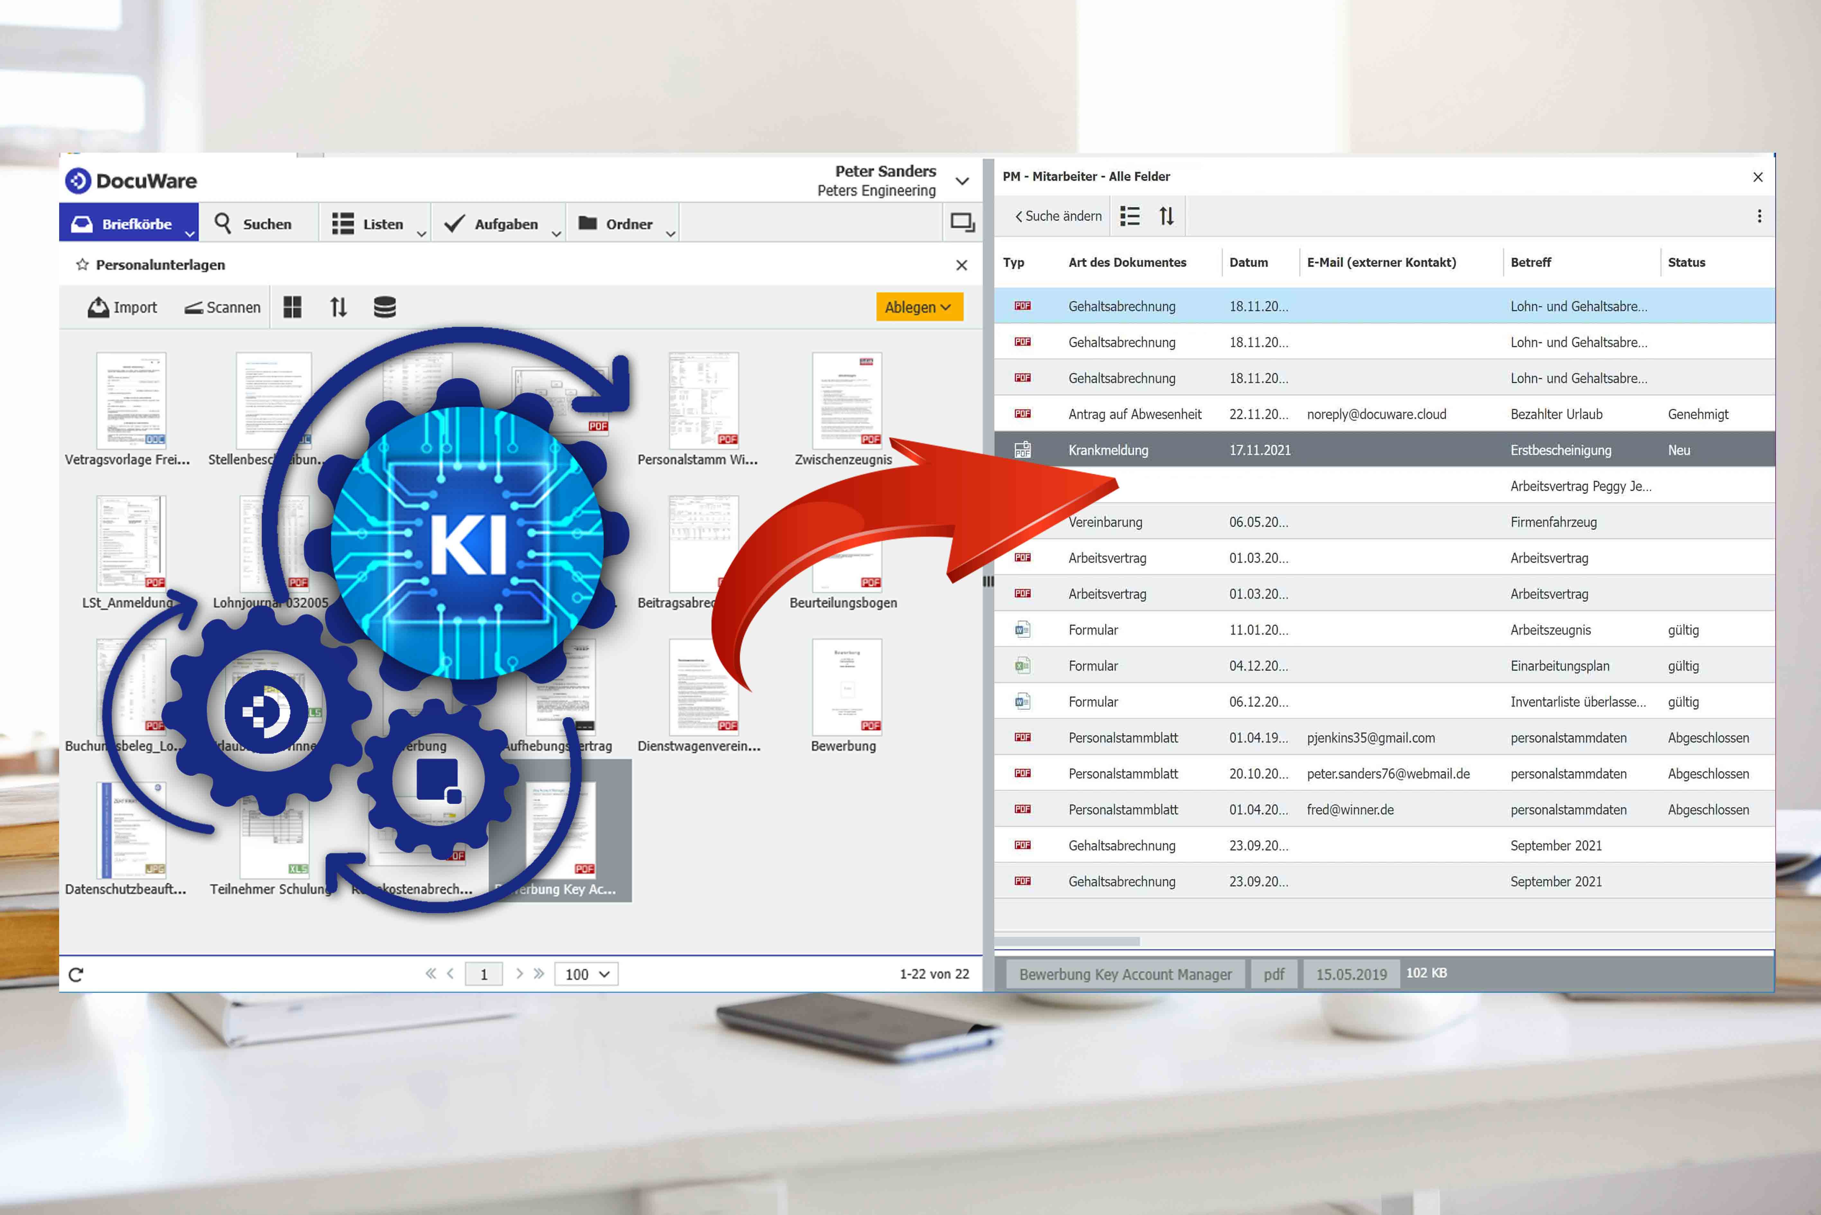
Task: Open Peter Sanders user menu chevron
Action: (x=962, y=181)
